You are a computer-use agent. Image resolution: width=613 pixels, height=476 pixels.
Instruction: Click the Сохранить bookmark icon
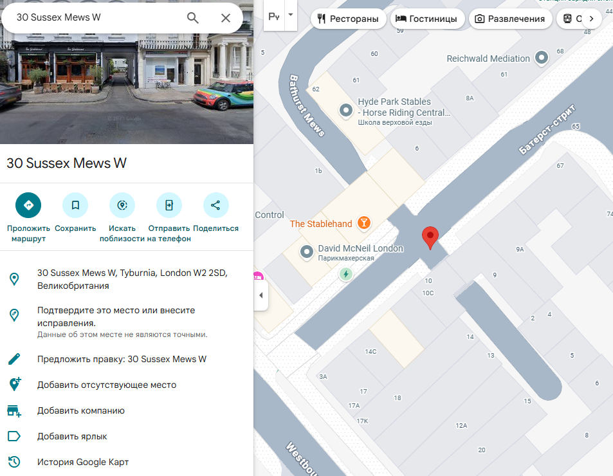pos(75,205)
